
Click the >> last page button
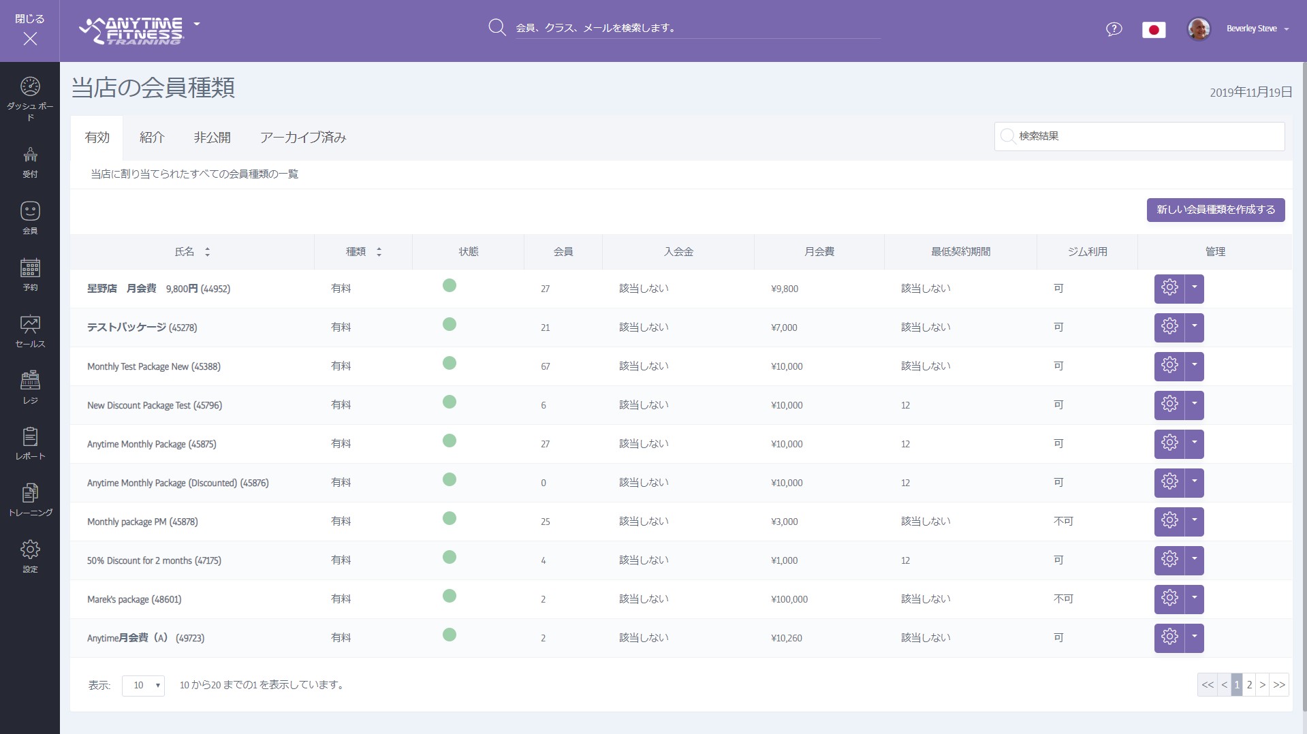pyautogui.click(x=1279, y=685)
